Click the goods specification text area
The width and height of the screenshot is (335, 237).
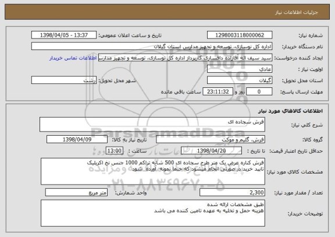[153, 171]
